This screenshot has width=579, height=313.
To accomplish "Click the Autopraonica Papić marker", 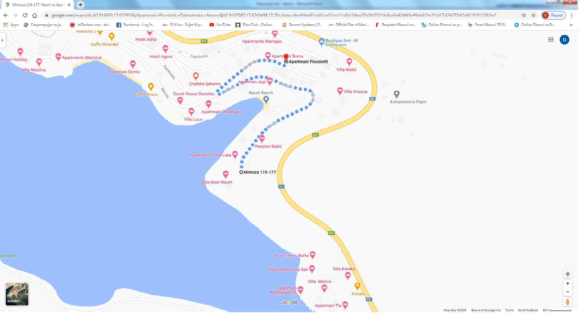I will (x=397, y=95).
